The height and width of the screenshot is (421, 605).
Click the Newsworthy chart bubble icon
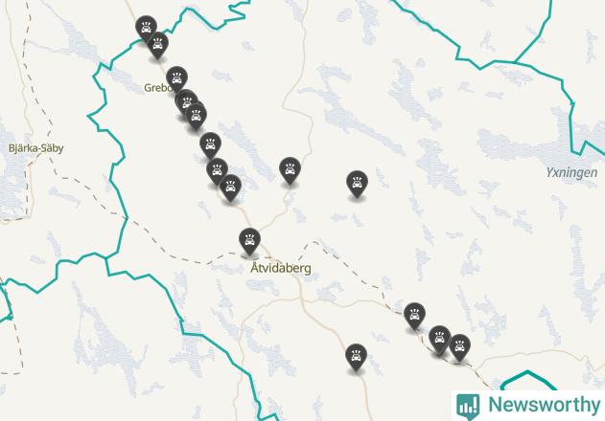point(468,406)
